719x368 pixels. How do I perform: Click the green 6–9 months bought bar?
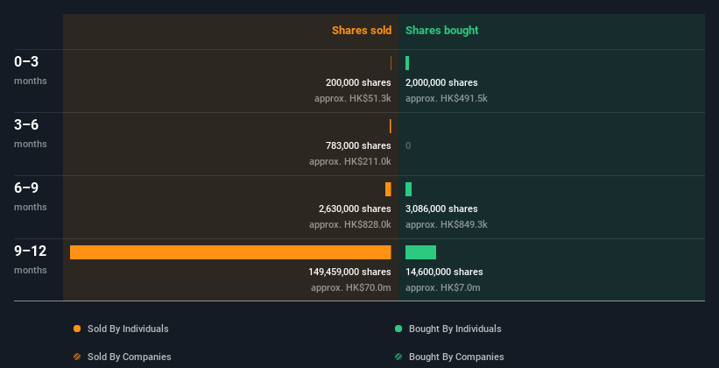(x=408, y=189)
